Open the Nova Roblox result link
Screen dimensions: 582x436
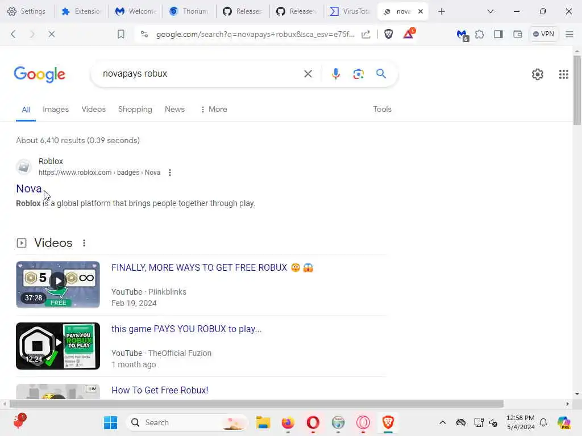[28, 188]
